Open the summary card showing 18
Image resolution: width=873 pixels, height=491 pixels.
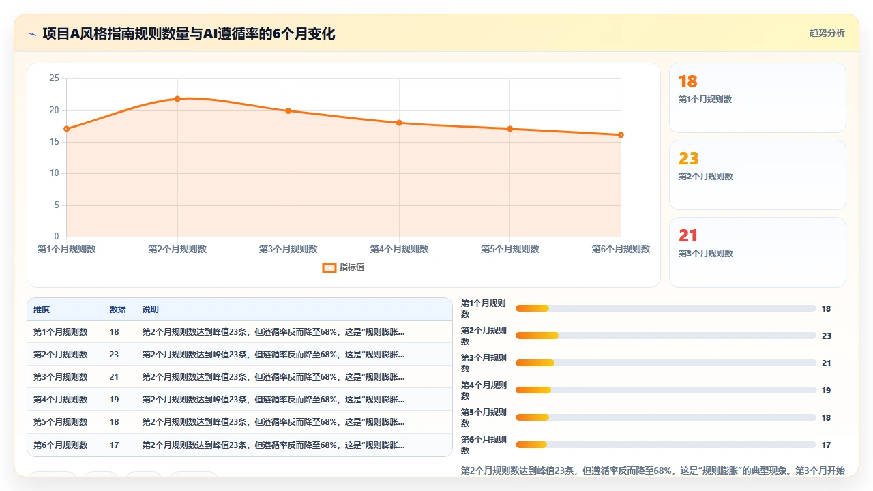[757, 98]
